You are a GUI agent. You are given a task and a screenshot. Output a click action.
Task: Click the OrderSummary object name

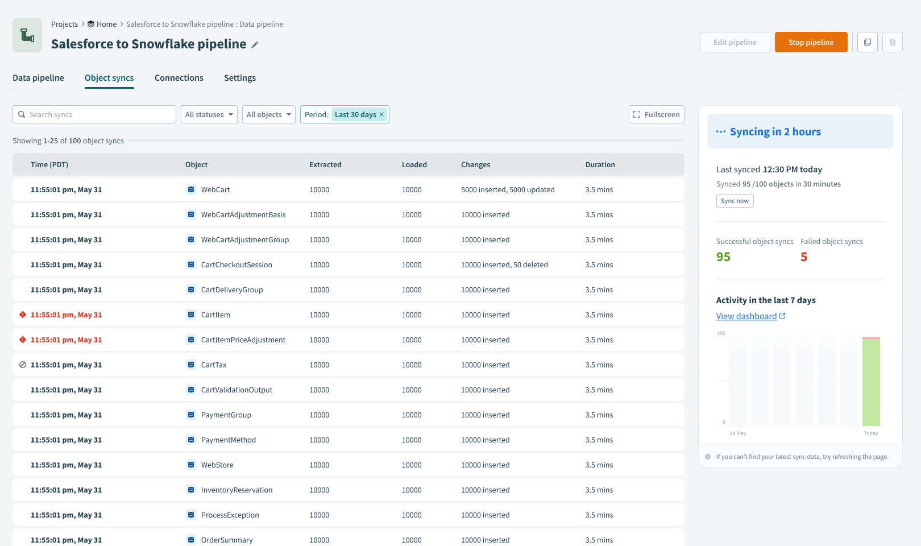coord(227,540)
